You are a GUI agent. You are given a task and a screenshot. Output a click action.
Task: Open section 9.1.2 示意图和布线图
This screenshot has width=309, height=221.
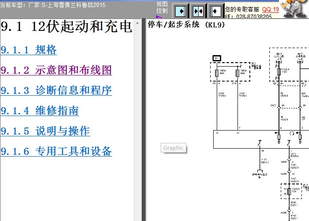click(x=56, y=70)
